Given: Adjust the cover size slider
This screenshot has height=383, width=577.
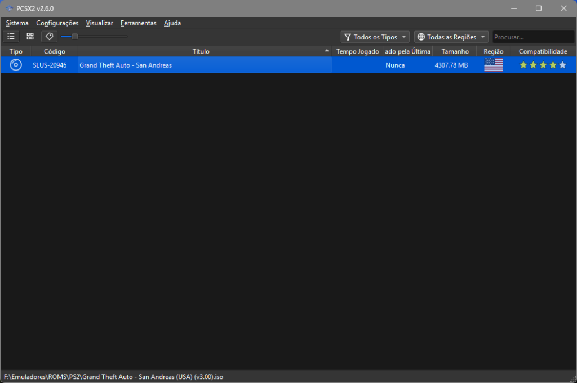Looking at the screenshot, I should (x=74, y=37).
